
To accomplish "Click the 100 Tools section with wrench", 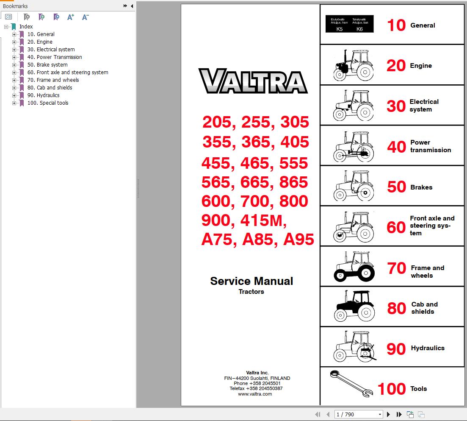I will click(x=392, y=386).
